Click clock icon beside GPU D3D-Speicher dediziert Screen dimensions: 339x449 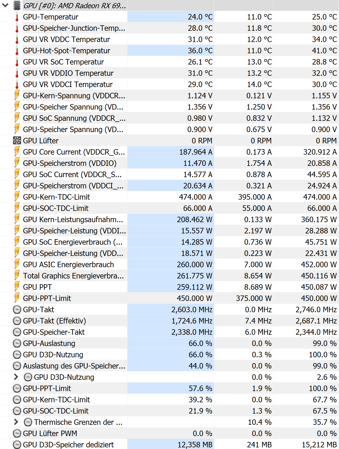pos(17,445)
